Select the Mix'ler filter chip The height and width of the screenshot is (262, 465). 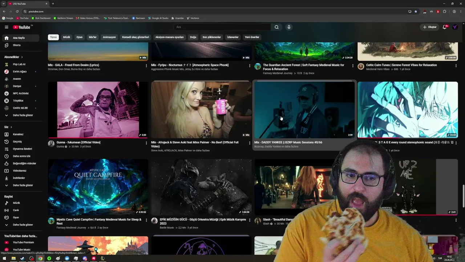pos(93,37)
